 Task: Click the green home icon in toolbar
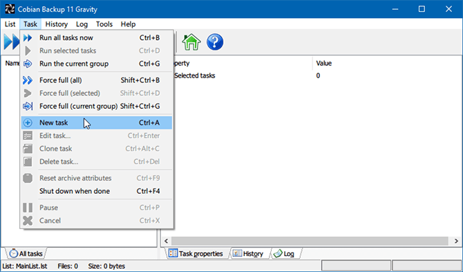point(191,42)
